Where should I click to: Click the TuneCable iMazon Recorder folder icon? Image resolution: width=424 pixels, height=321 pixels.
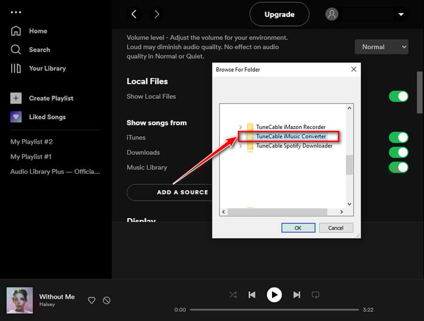[x=250, y=127]
